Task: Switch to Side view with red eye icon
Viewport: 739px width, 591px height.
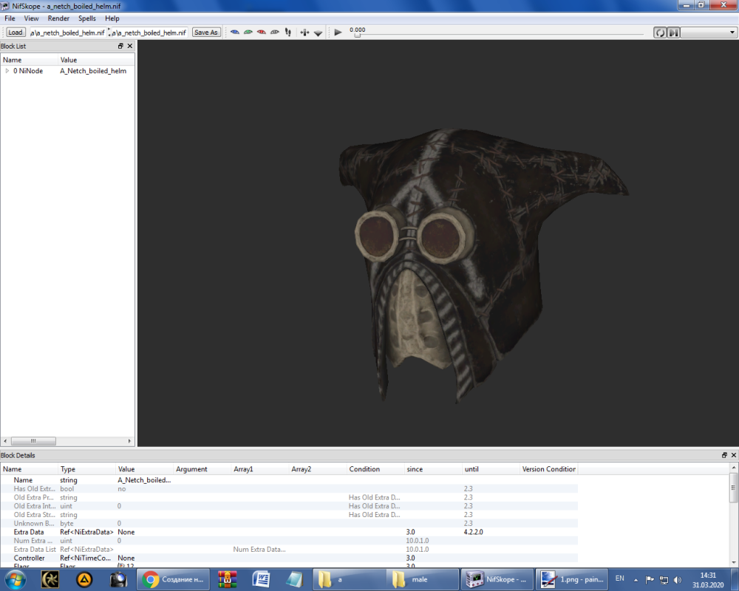Action: click(261, 32)
